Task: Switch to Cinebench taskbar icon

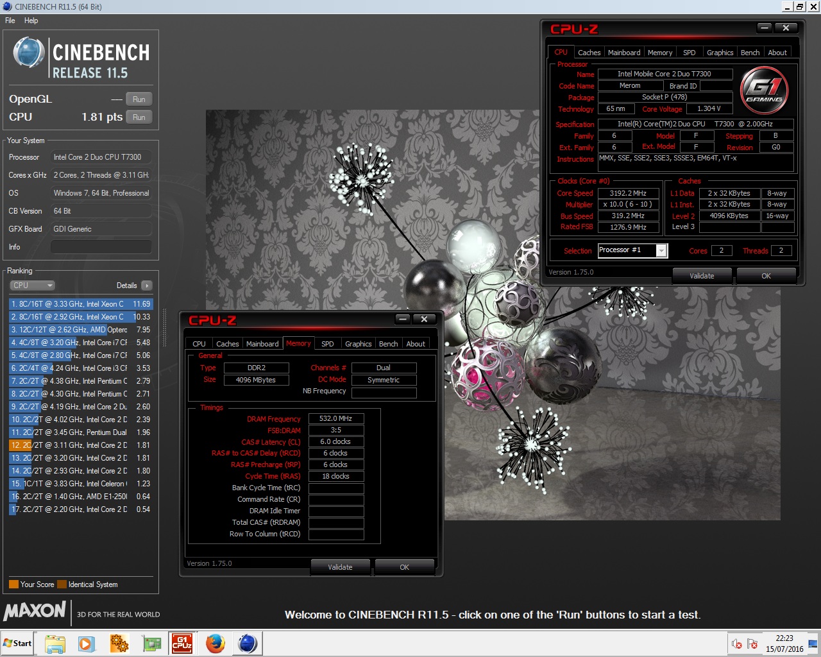Action: [247, 643]
